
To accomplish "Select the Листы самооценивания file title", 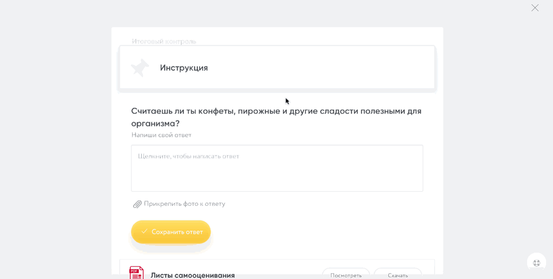I will click(193, 275).
